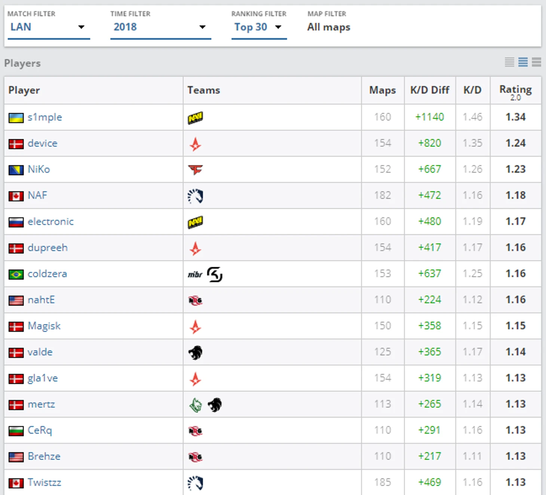Open Twistzz's player stats link

click(44, 482)
